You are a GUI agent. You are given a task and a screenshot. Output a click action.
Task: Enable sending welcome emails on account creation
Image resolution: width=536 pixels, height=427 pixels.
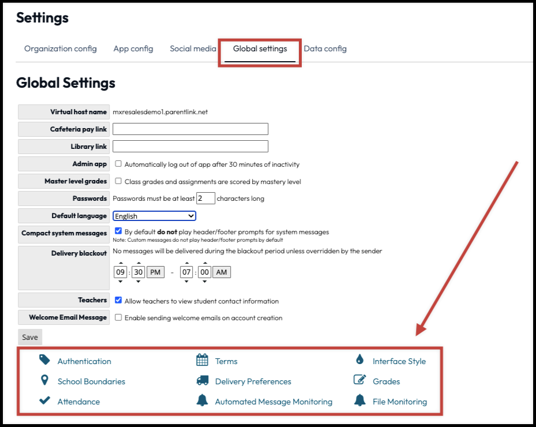tap(118, 317)
